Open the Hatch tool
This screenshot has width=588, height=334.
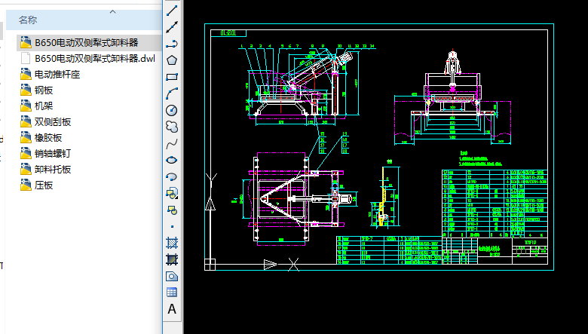(x=172, y=243)
